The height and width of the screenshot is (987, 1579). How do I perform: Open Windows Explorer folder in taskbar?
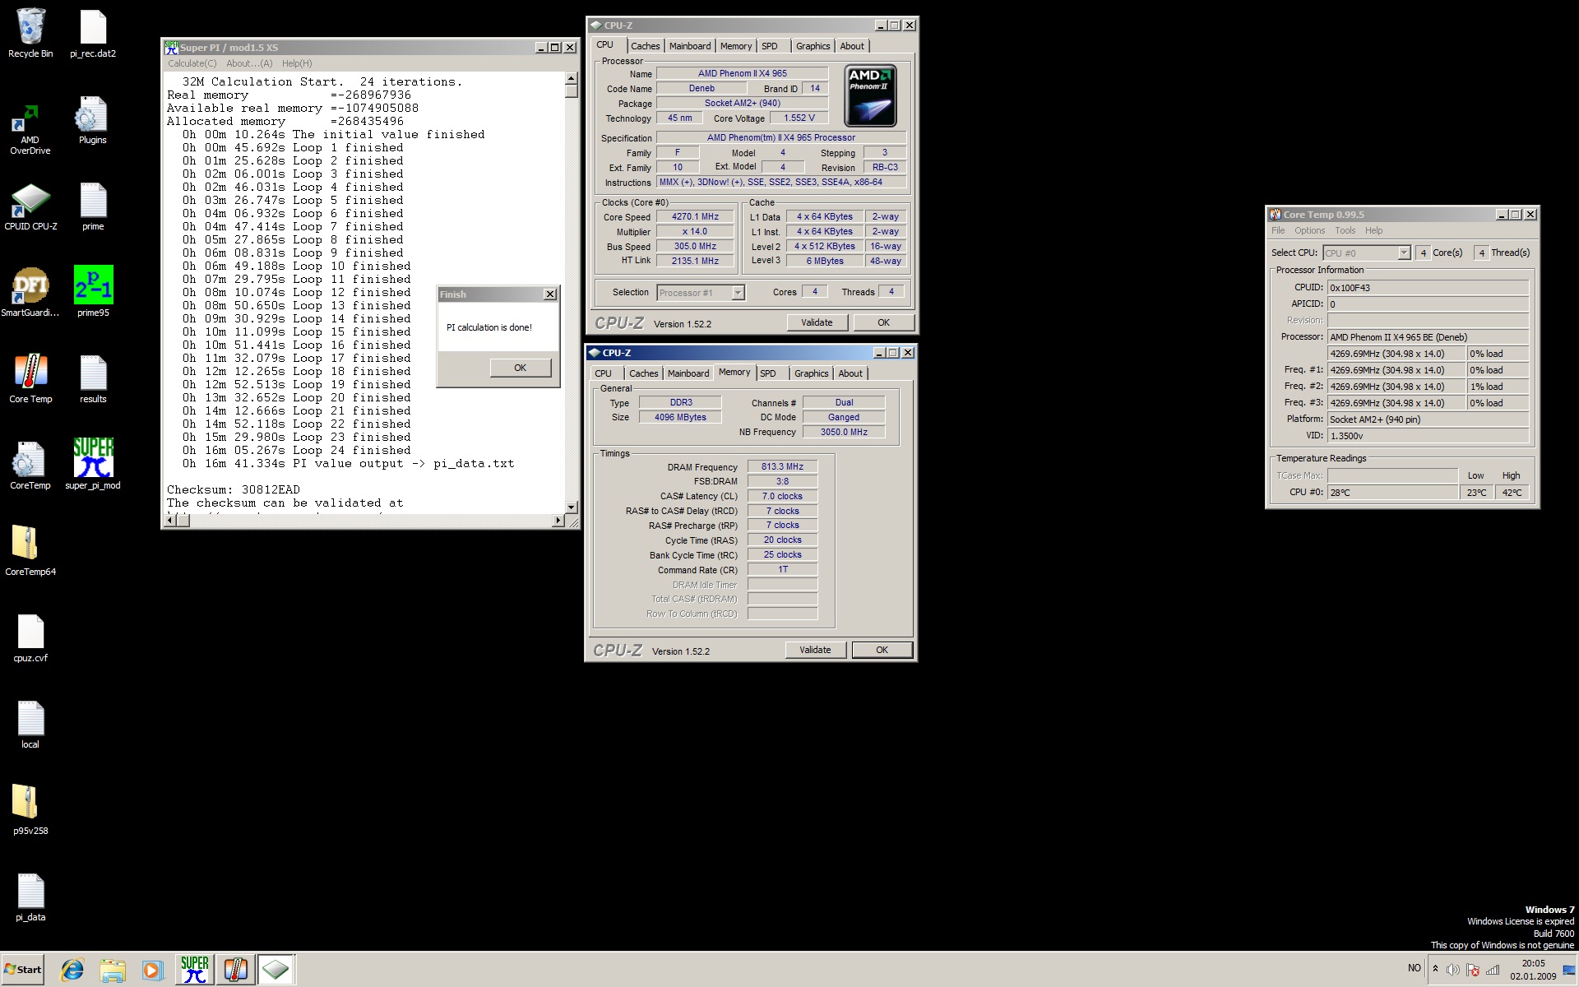click(112, 971)
